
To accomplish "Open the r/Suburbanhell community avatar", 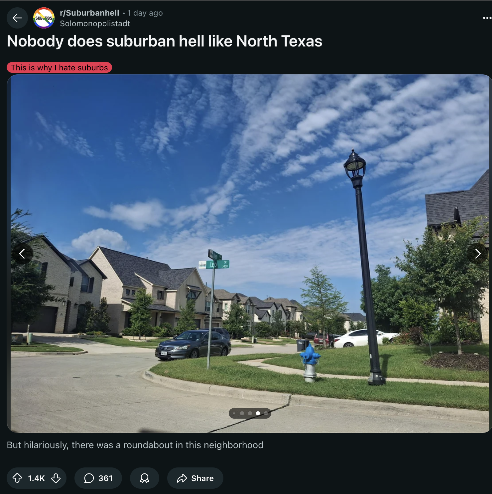I will (x=44, y=18).
